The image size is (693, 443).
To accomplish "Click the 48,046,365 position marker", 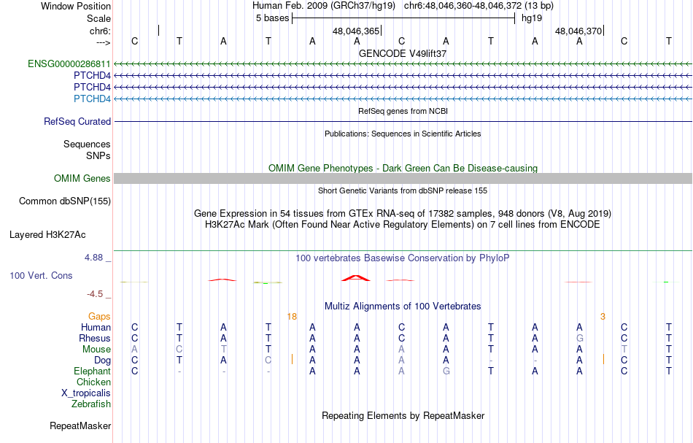I will [356, 31].
